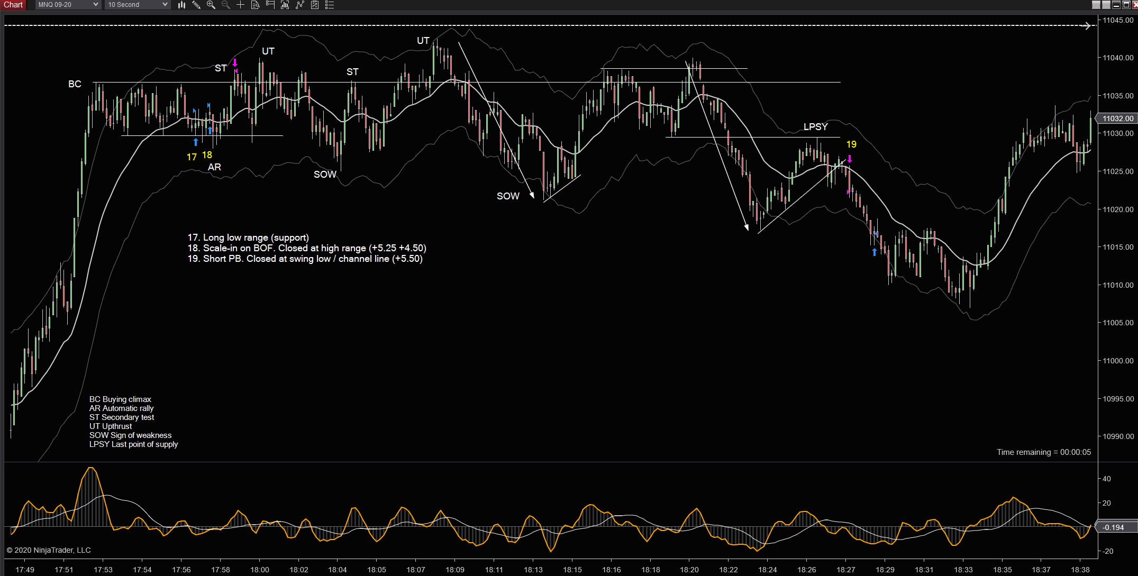Click the 10990.00 price axis label
The height and width of the screenshot is (576, 1138).
[1118, 436]
